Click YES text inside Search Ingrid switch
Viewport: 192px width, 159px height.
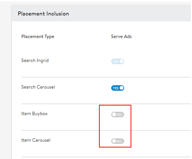(x=116, y=62)
